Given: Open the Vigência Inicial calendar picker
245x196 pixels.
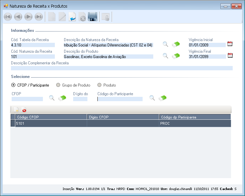Looking at the screenshot, I should tap(230, 44).
